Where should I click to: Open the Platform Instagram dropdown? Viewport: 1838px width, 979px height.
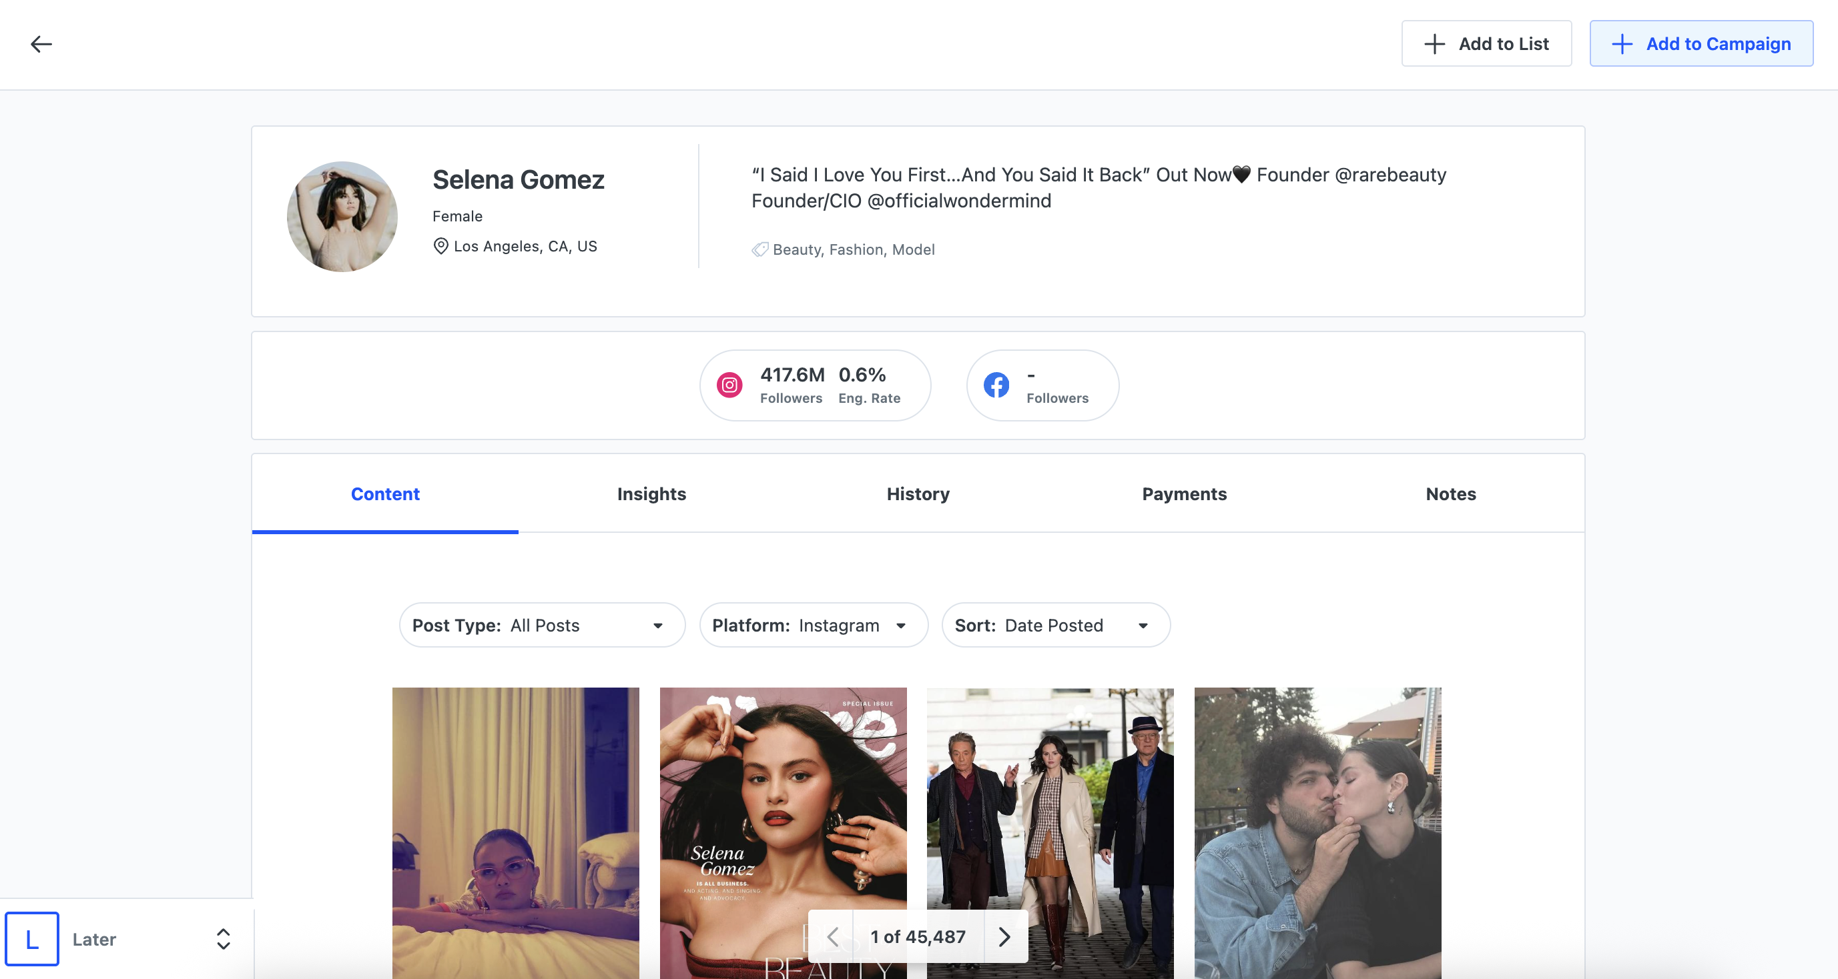[814, 626]
